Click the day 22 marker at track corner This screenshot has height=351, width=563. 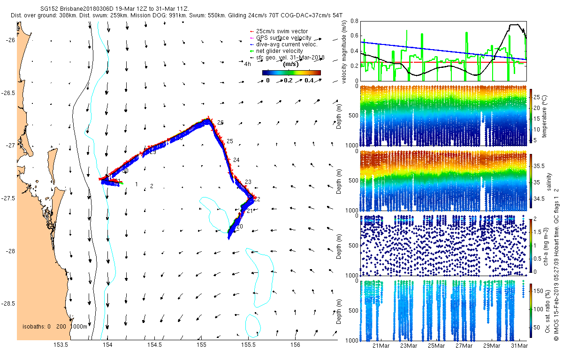[x=257, y=199]
